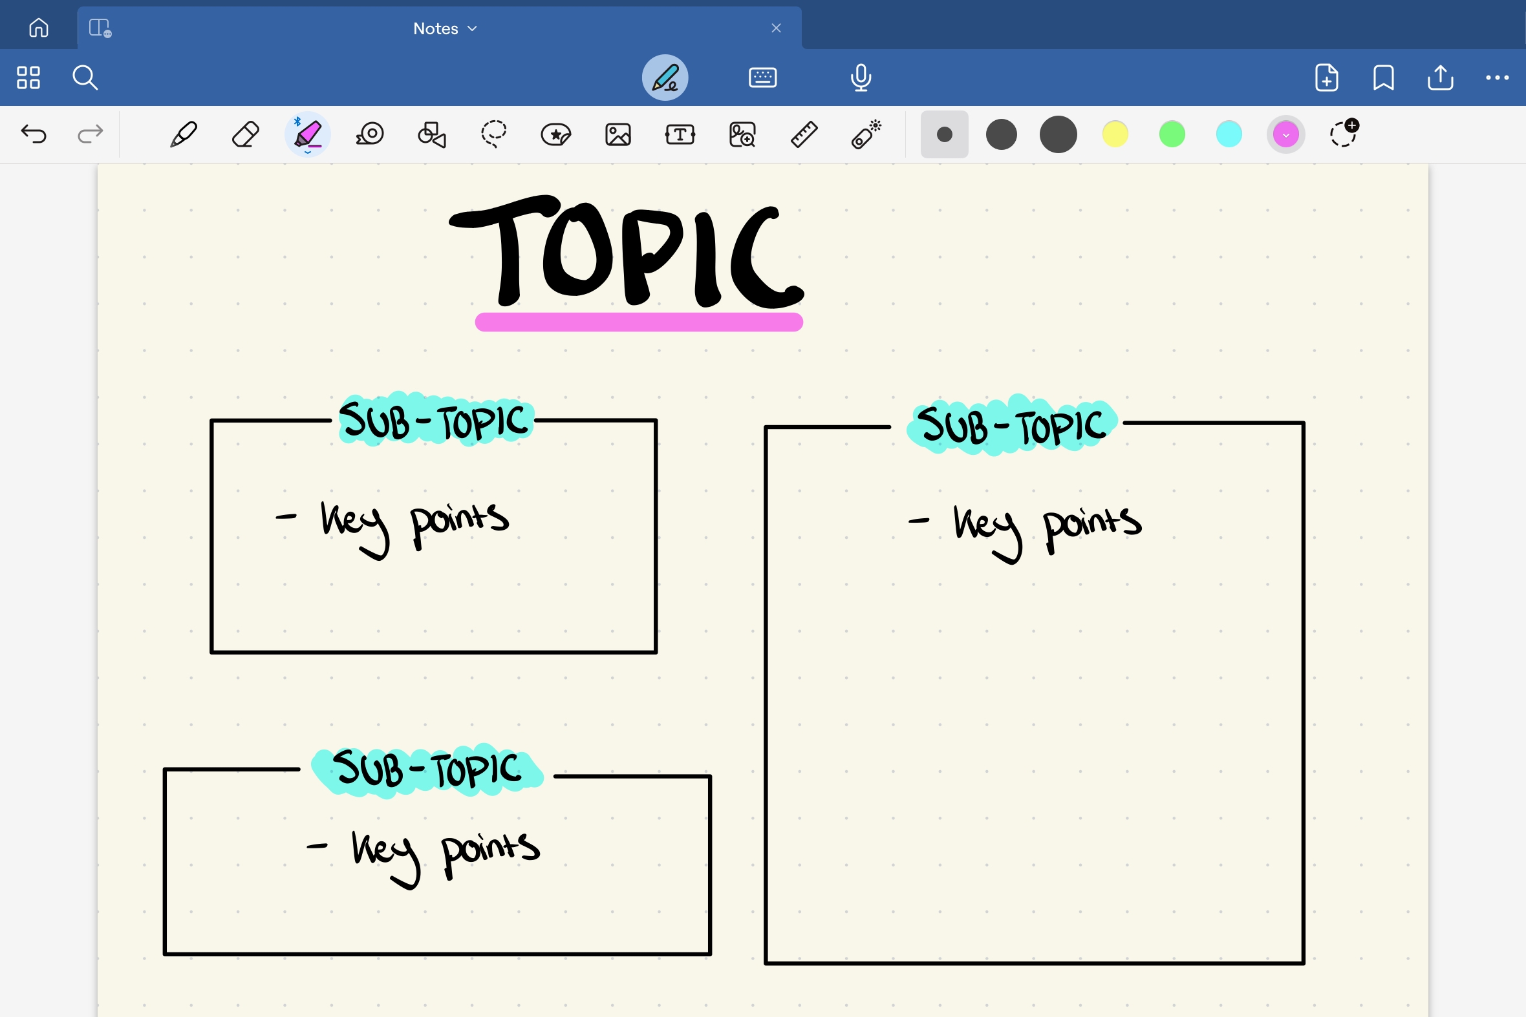Screen dimensions: 1526x1017
Task: Toggle keyboard input mode
Action: click(x=764, y=78)
